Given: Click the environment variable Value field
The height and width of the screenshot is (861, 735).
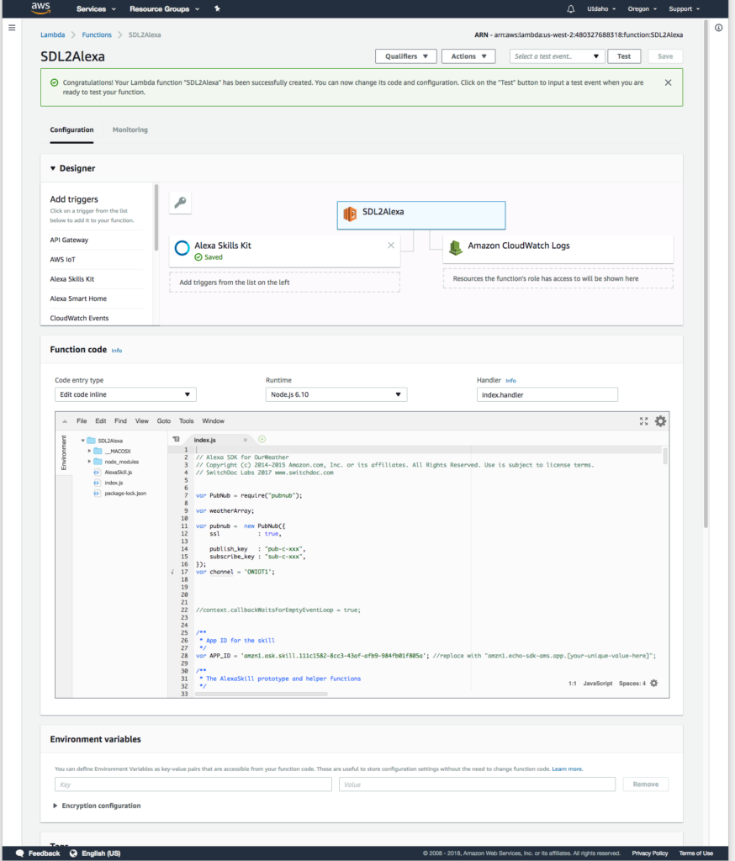Looking at the screenshot, I should tap(477, 784).
